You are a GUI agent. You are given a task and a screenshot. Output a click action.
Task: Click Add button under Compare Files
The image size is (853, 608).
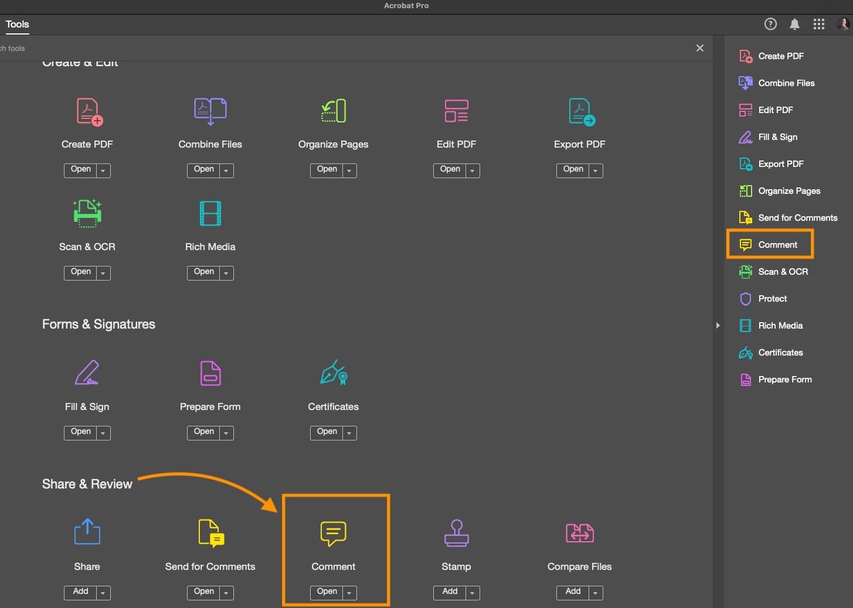[573, 593]
